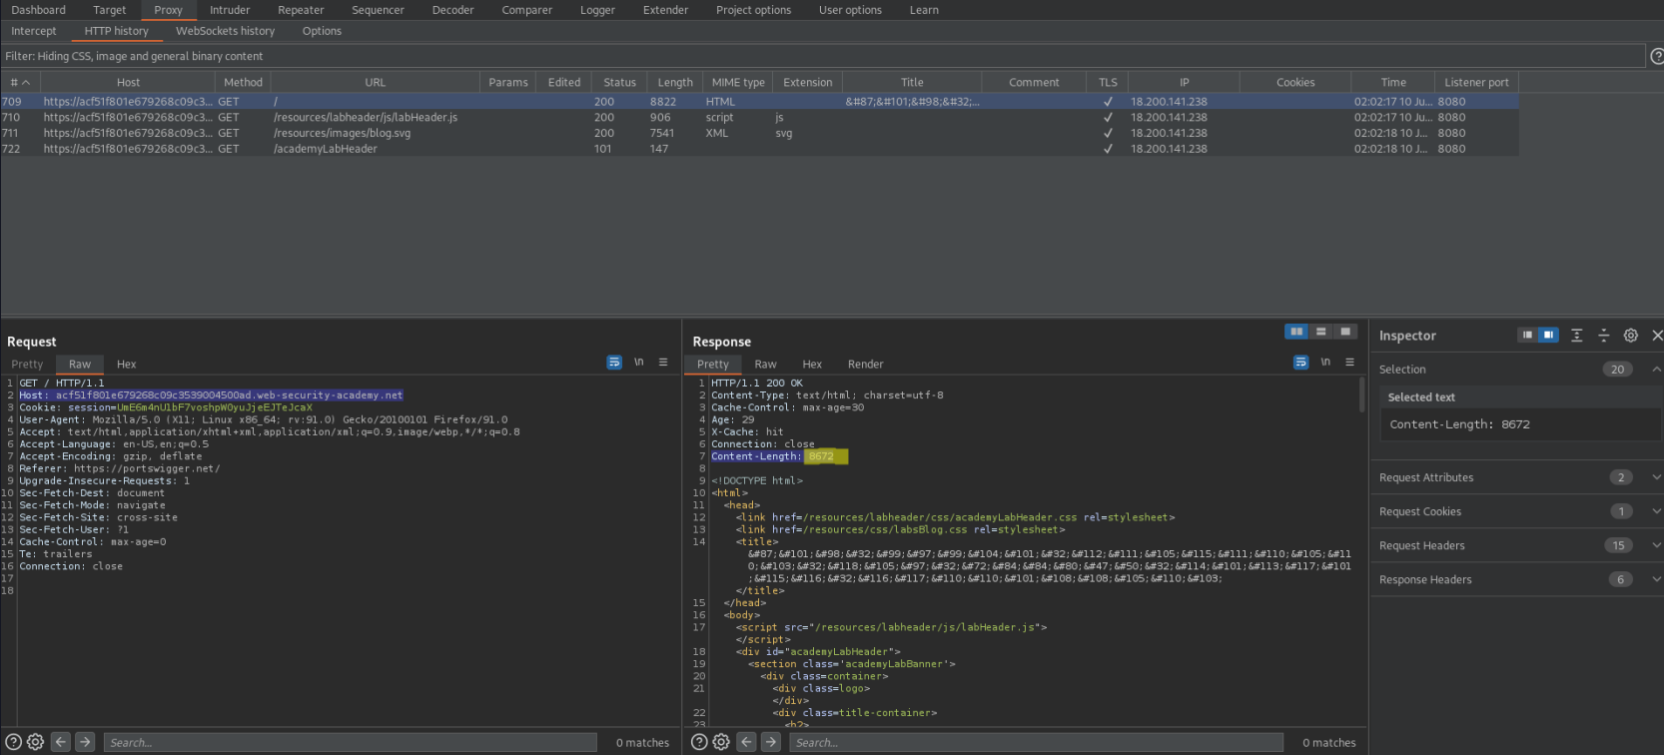
Task: Switch to the Intercept sub-tab
Action: 34,31
